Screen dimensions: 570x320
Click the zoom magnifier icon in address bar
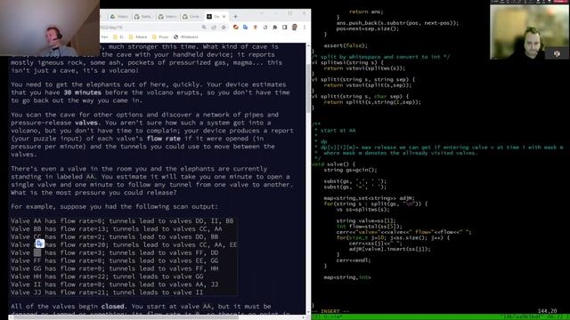(x=204, y=28)
